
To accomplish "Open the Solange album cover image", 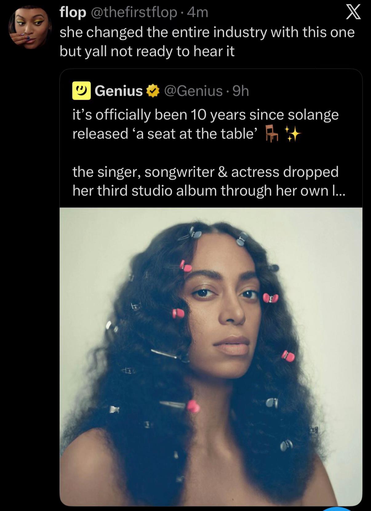I will [x=211, y=356].
